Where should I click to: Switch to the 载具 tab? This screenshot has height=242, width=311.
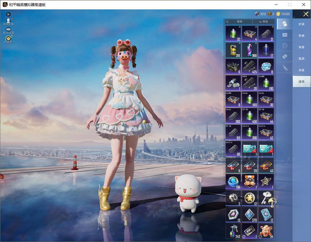[302, 59]
